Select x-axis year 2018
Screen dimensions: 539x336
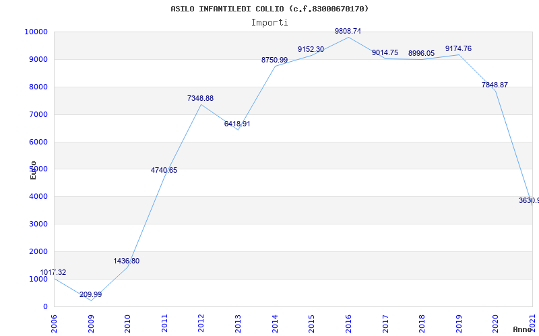tap(422, 324)
